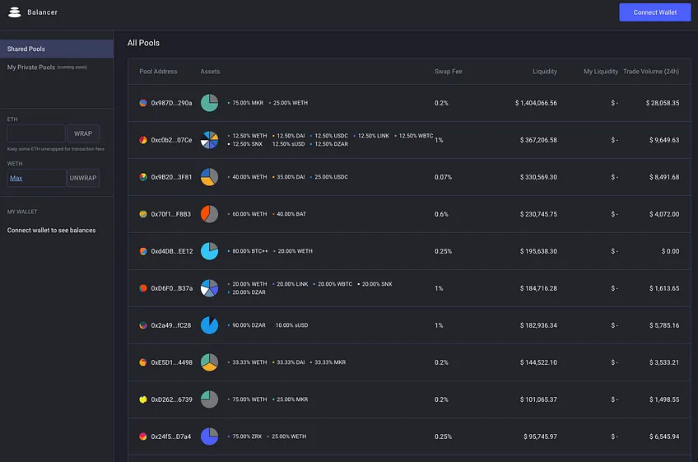Viewport: 698px width, 462px height.
Task: Click liquidity value $ 95,745.97
Action: [x=540, y=436]
